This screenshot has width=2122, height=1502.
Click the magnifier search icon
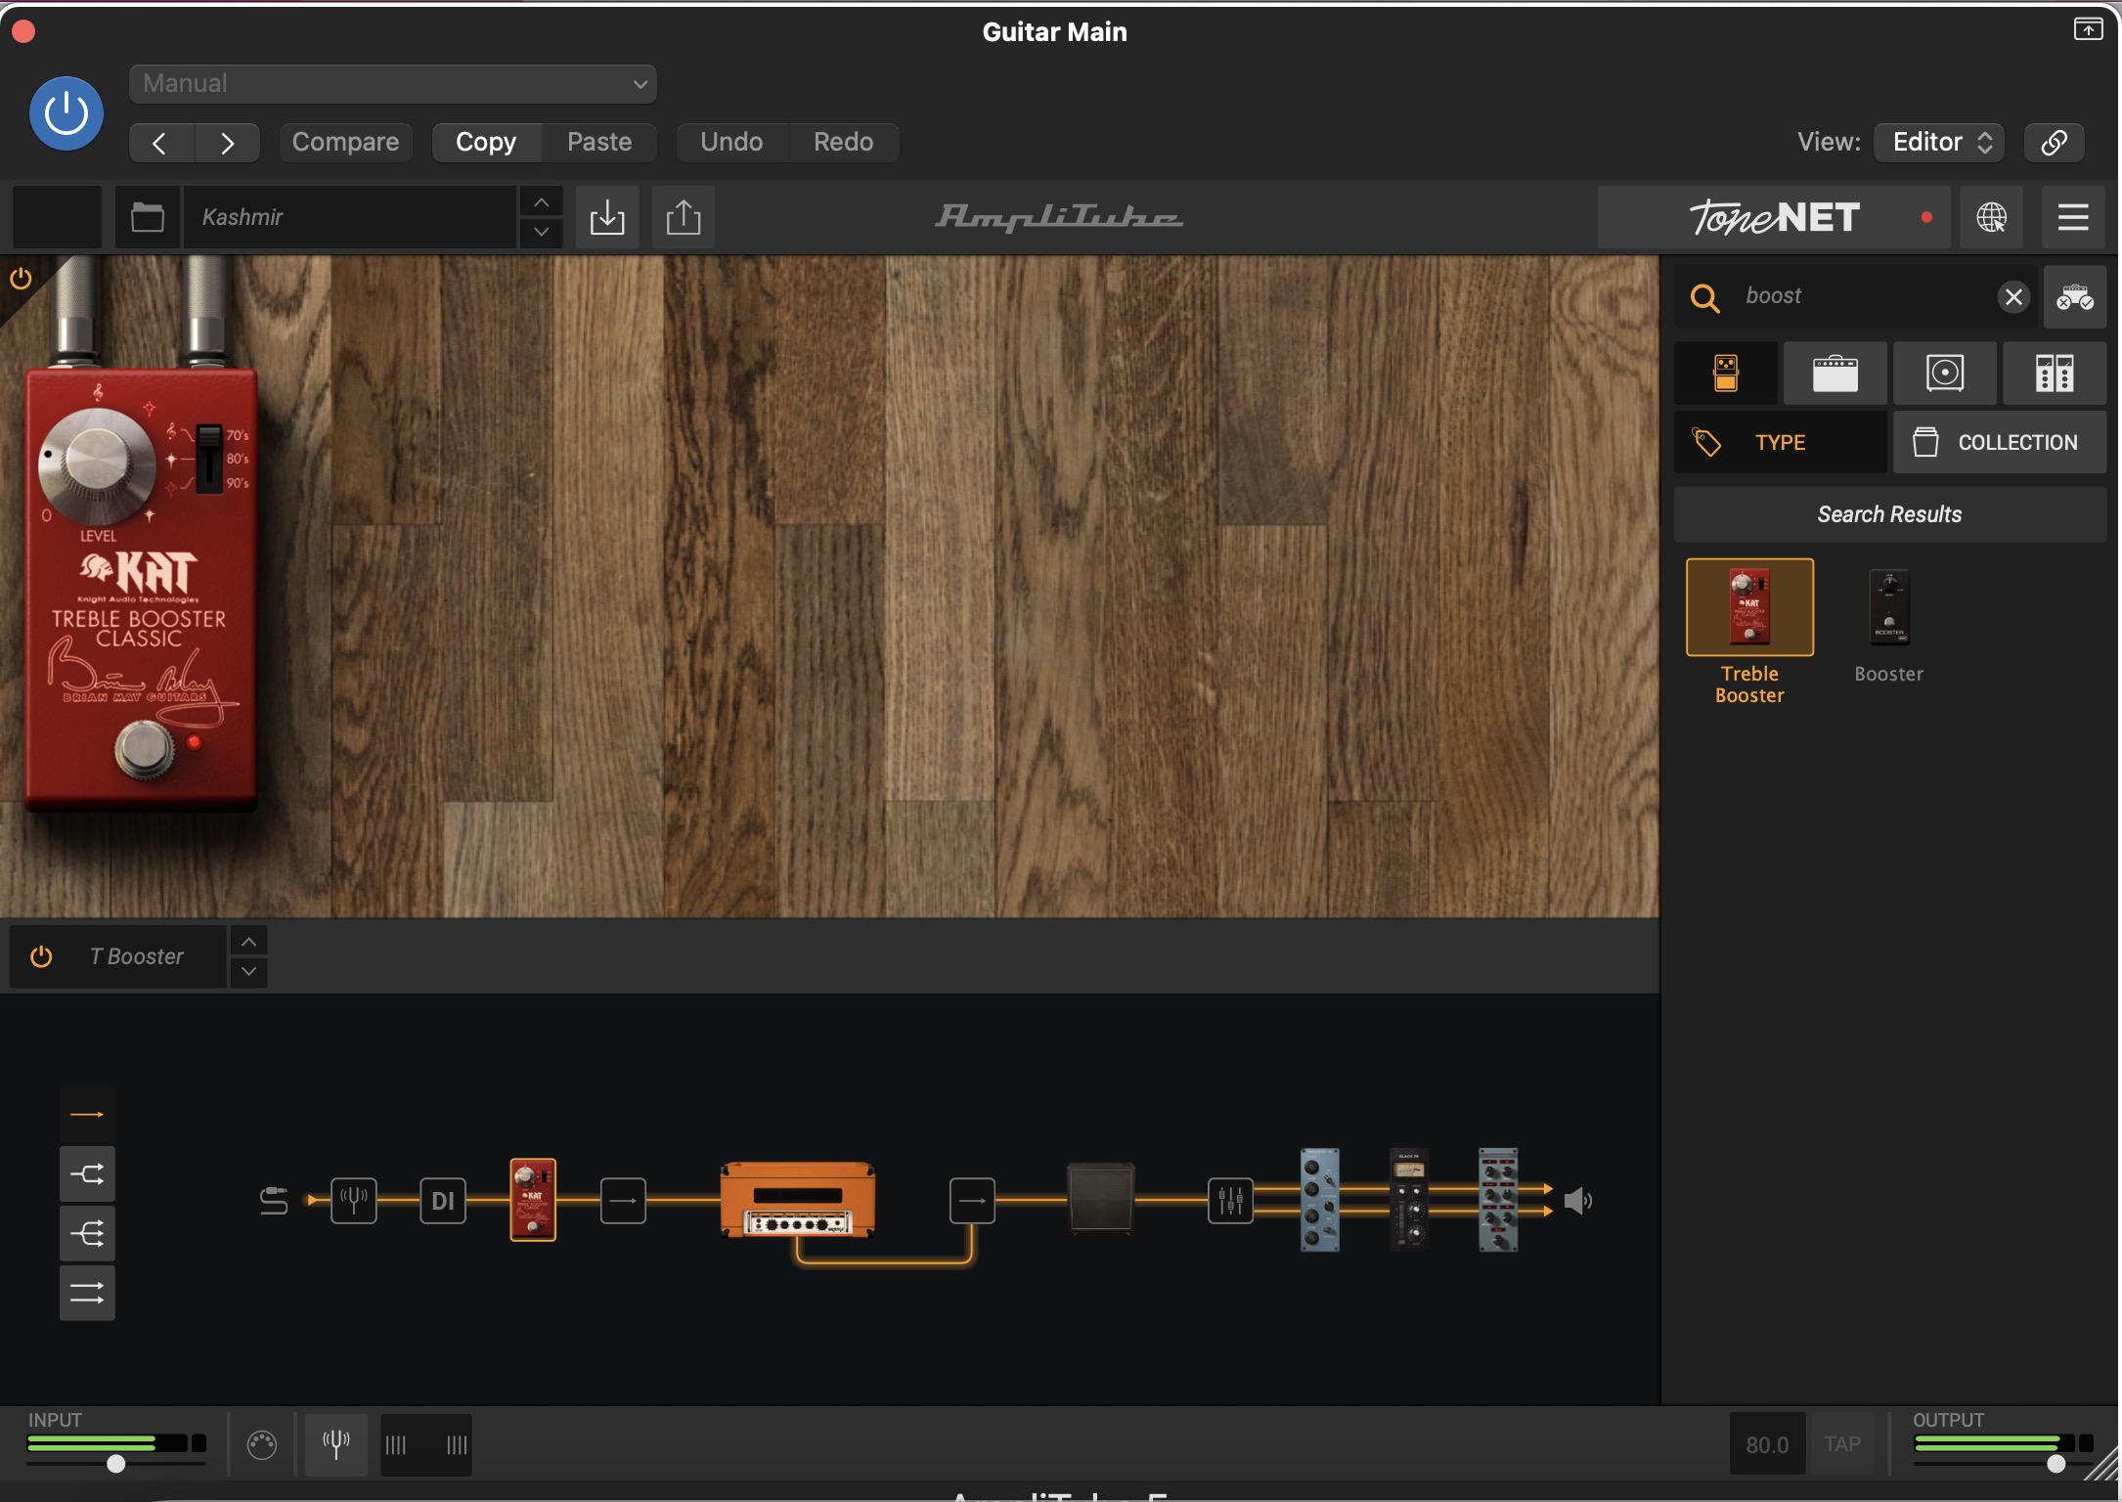point(1704,297)
